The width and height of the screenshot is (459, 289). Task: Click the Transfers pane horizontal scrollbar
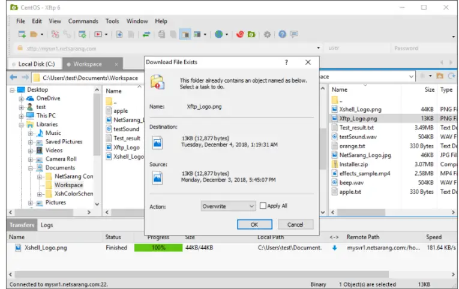tap(202, 275)
